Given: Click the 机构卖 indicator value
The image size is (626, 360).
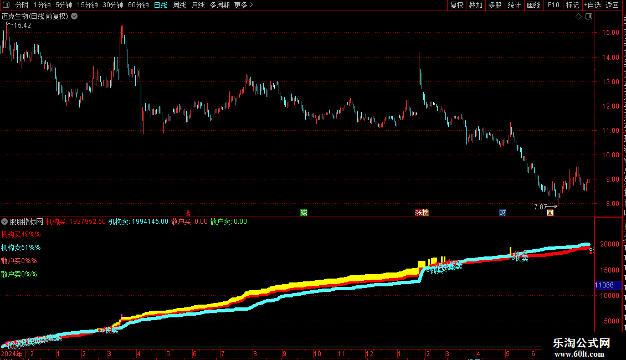Looking at the screenshot, I should click(138, 222).
